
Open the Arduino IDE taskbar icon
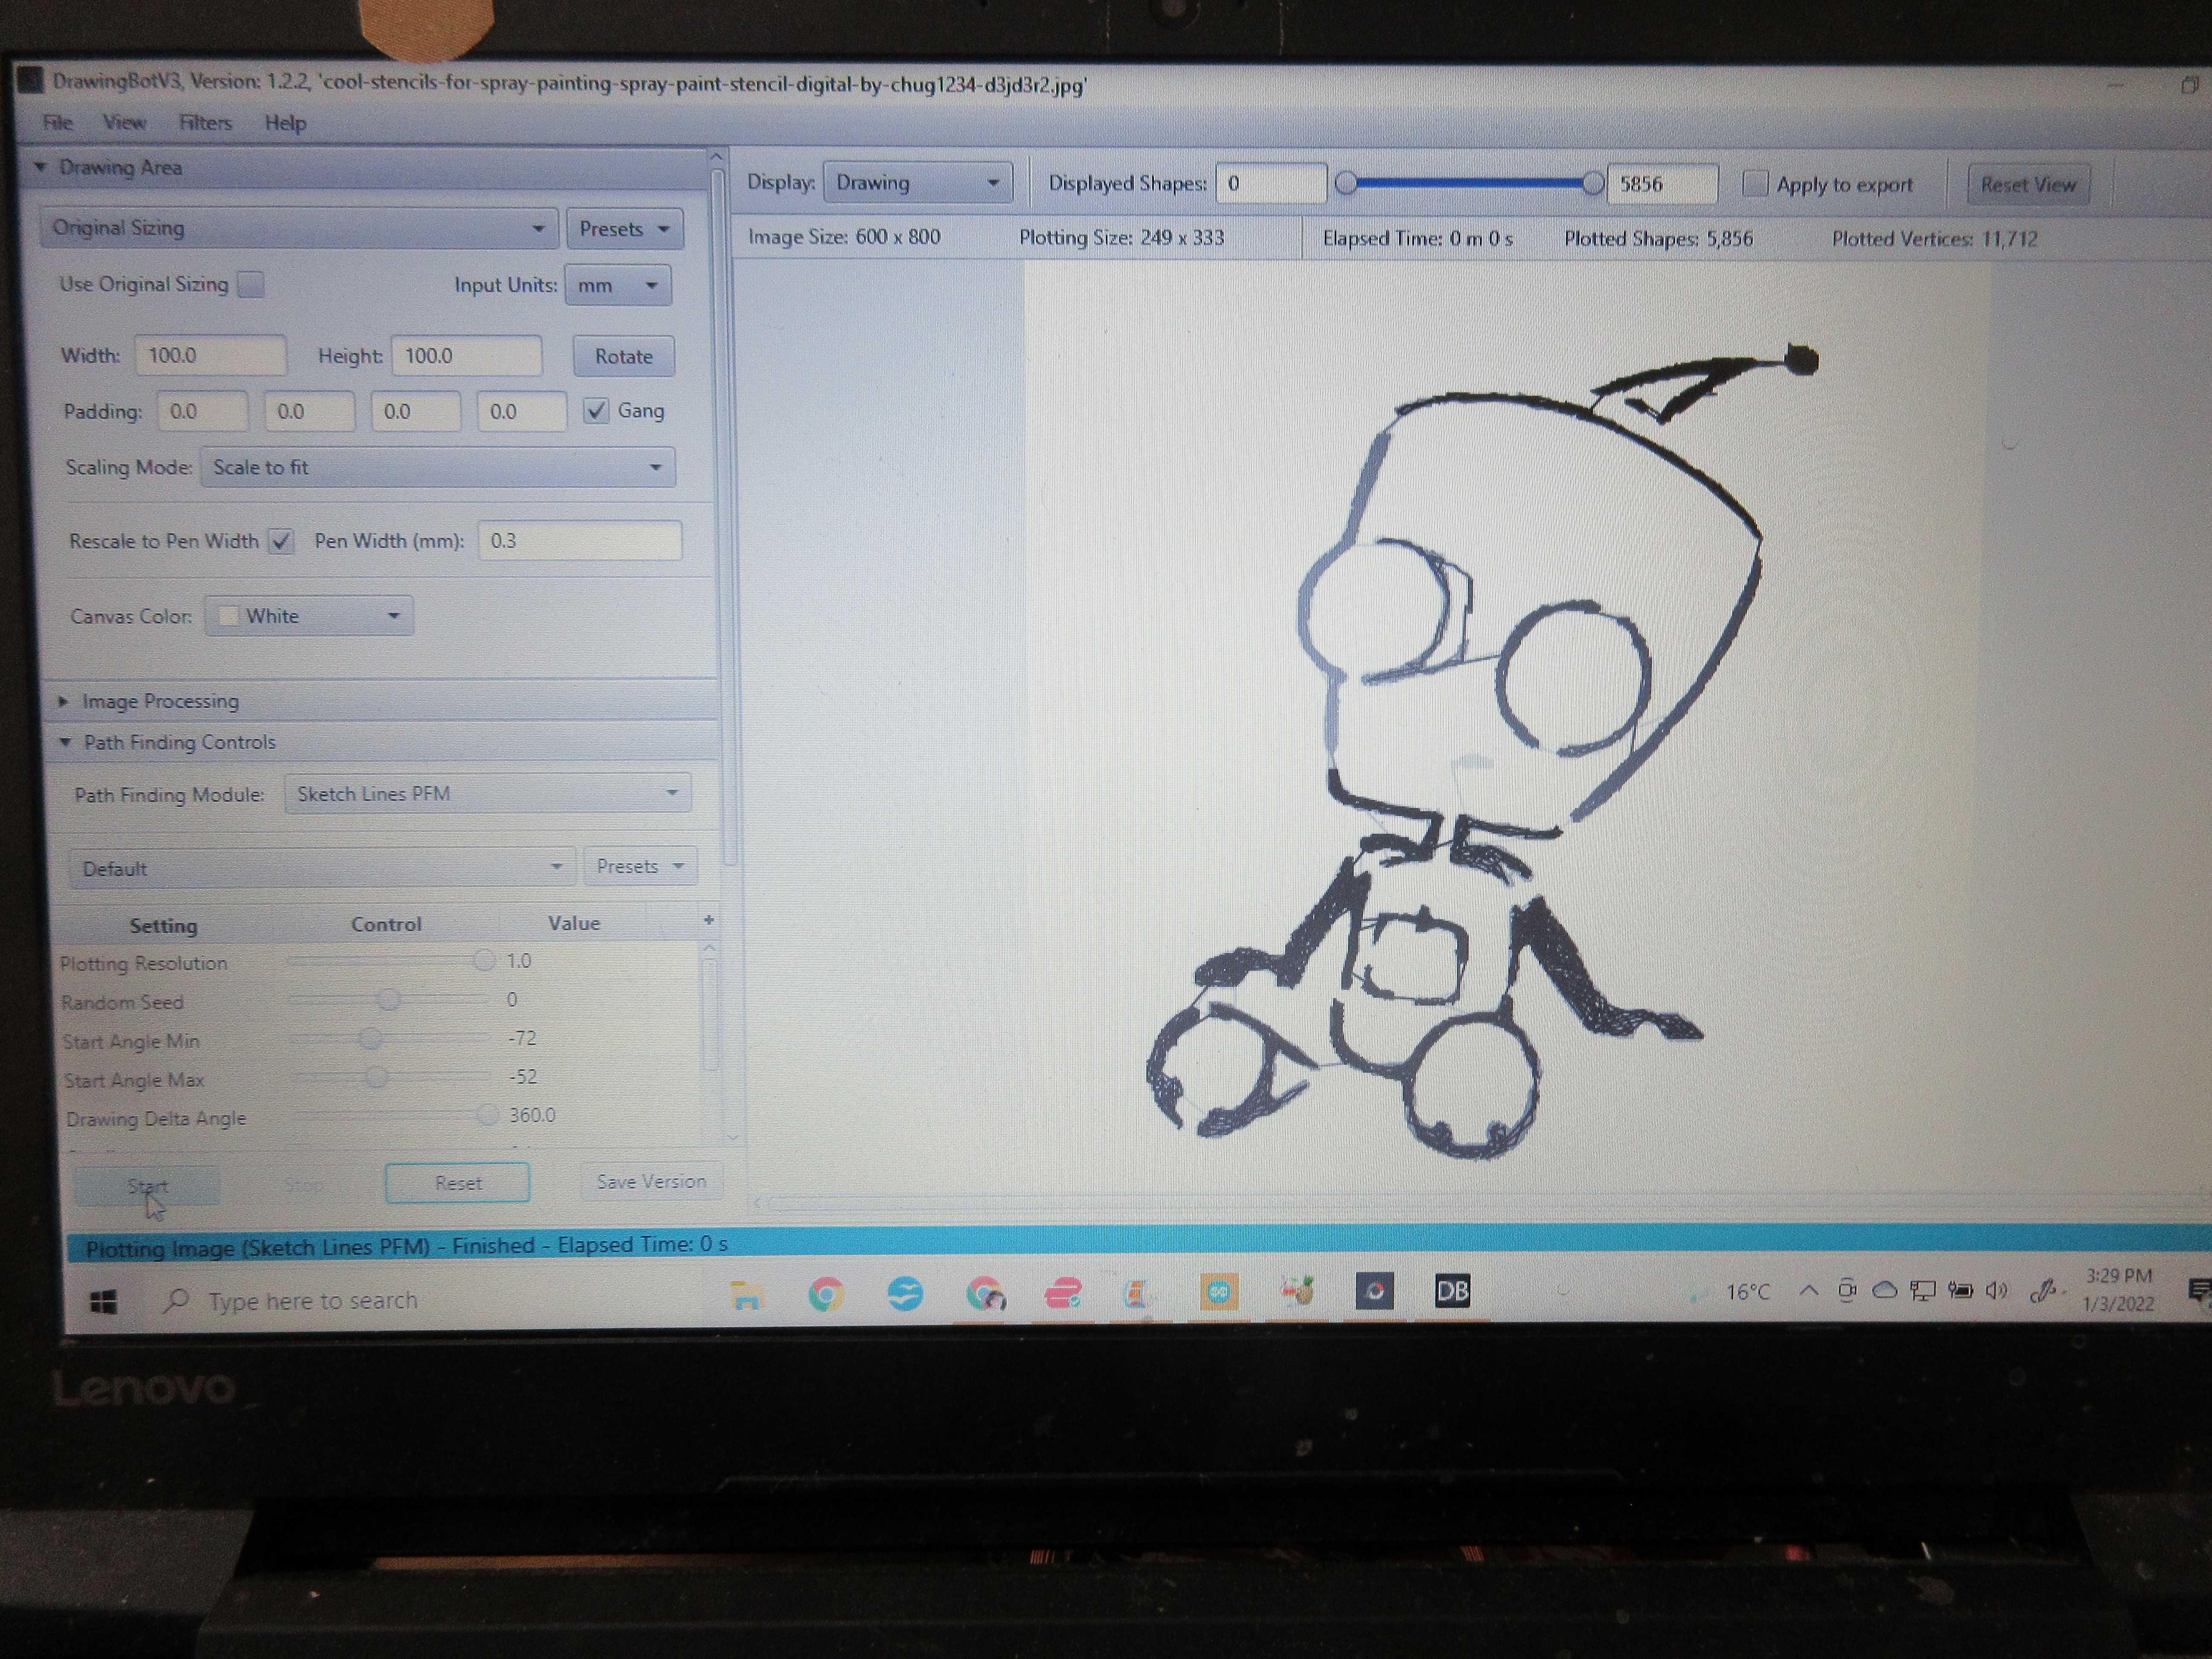click(1218, 1292)
